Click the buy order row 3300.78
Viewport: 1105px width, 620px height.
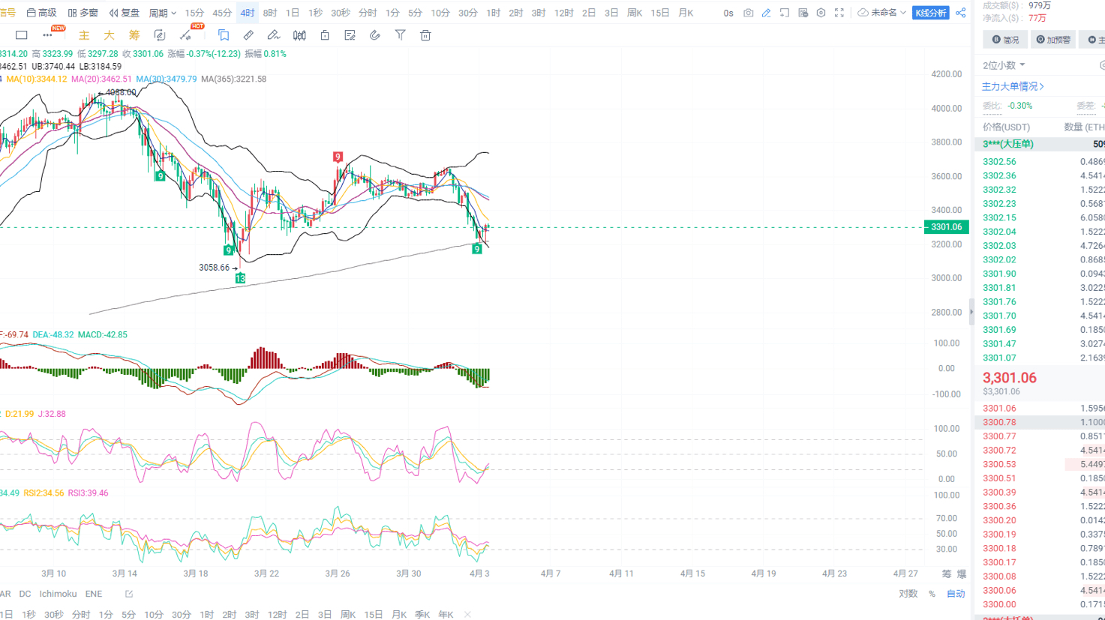(x=1040, y=422)
